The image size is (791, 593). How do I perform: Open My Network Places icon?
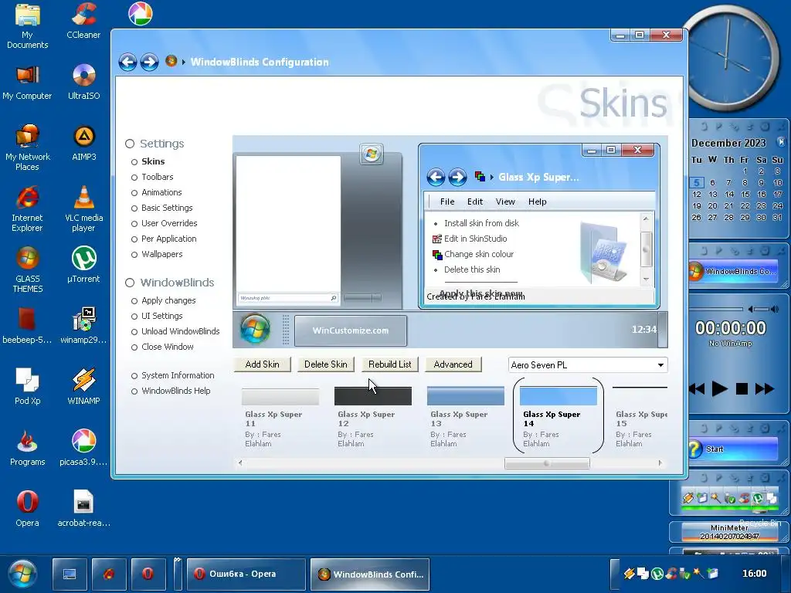[x=27, y=148]
